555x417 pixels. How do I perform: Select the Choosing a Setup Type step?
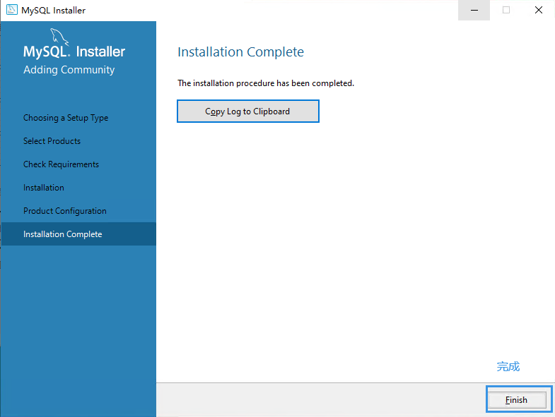click(x=66, y=118)
